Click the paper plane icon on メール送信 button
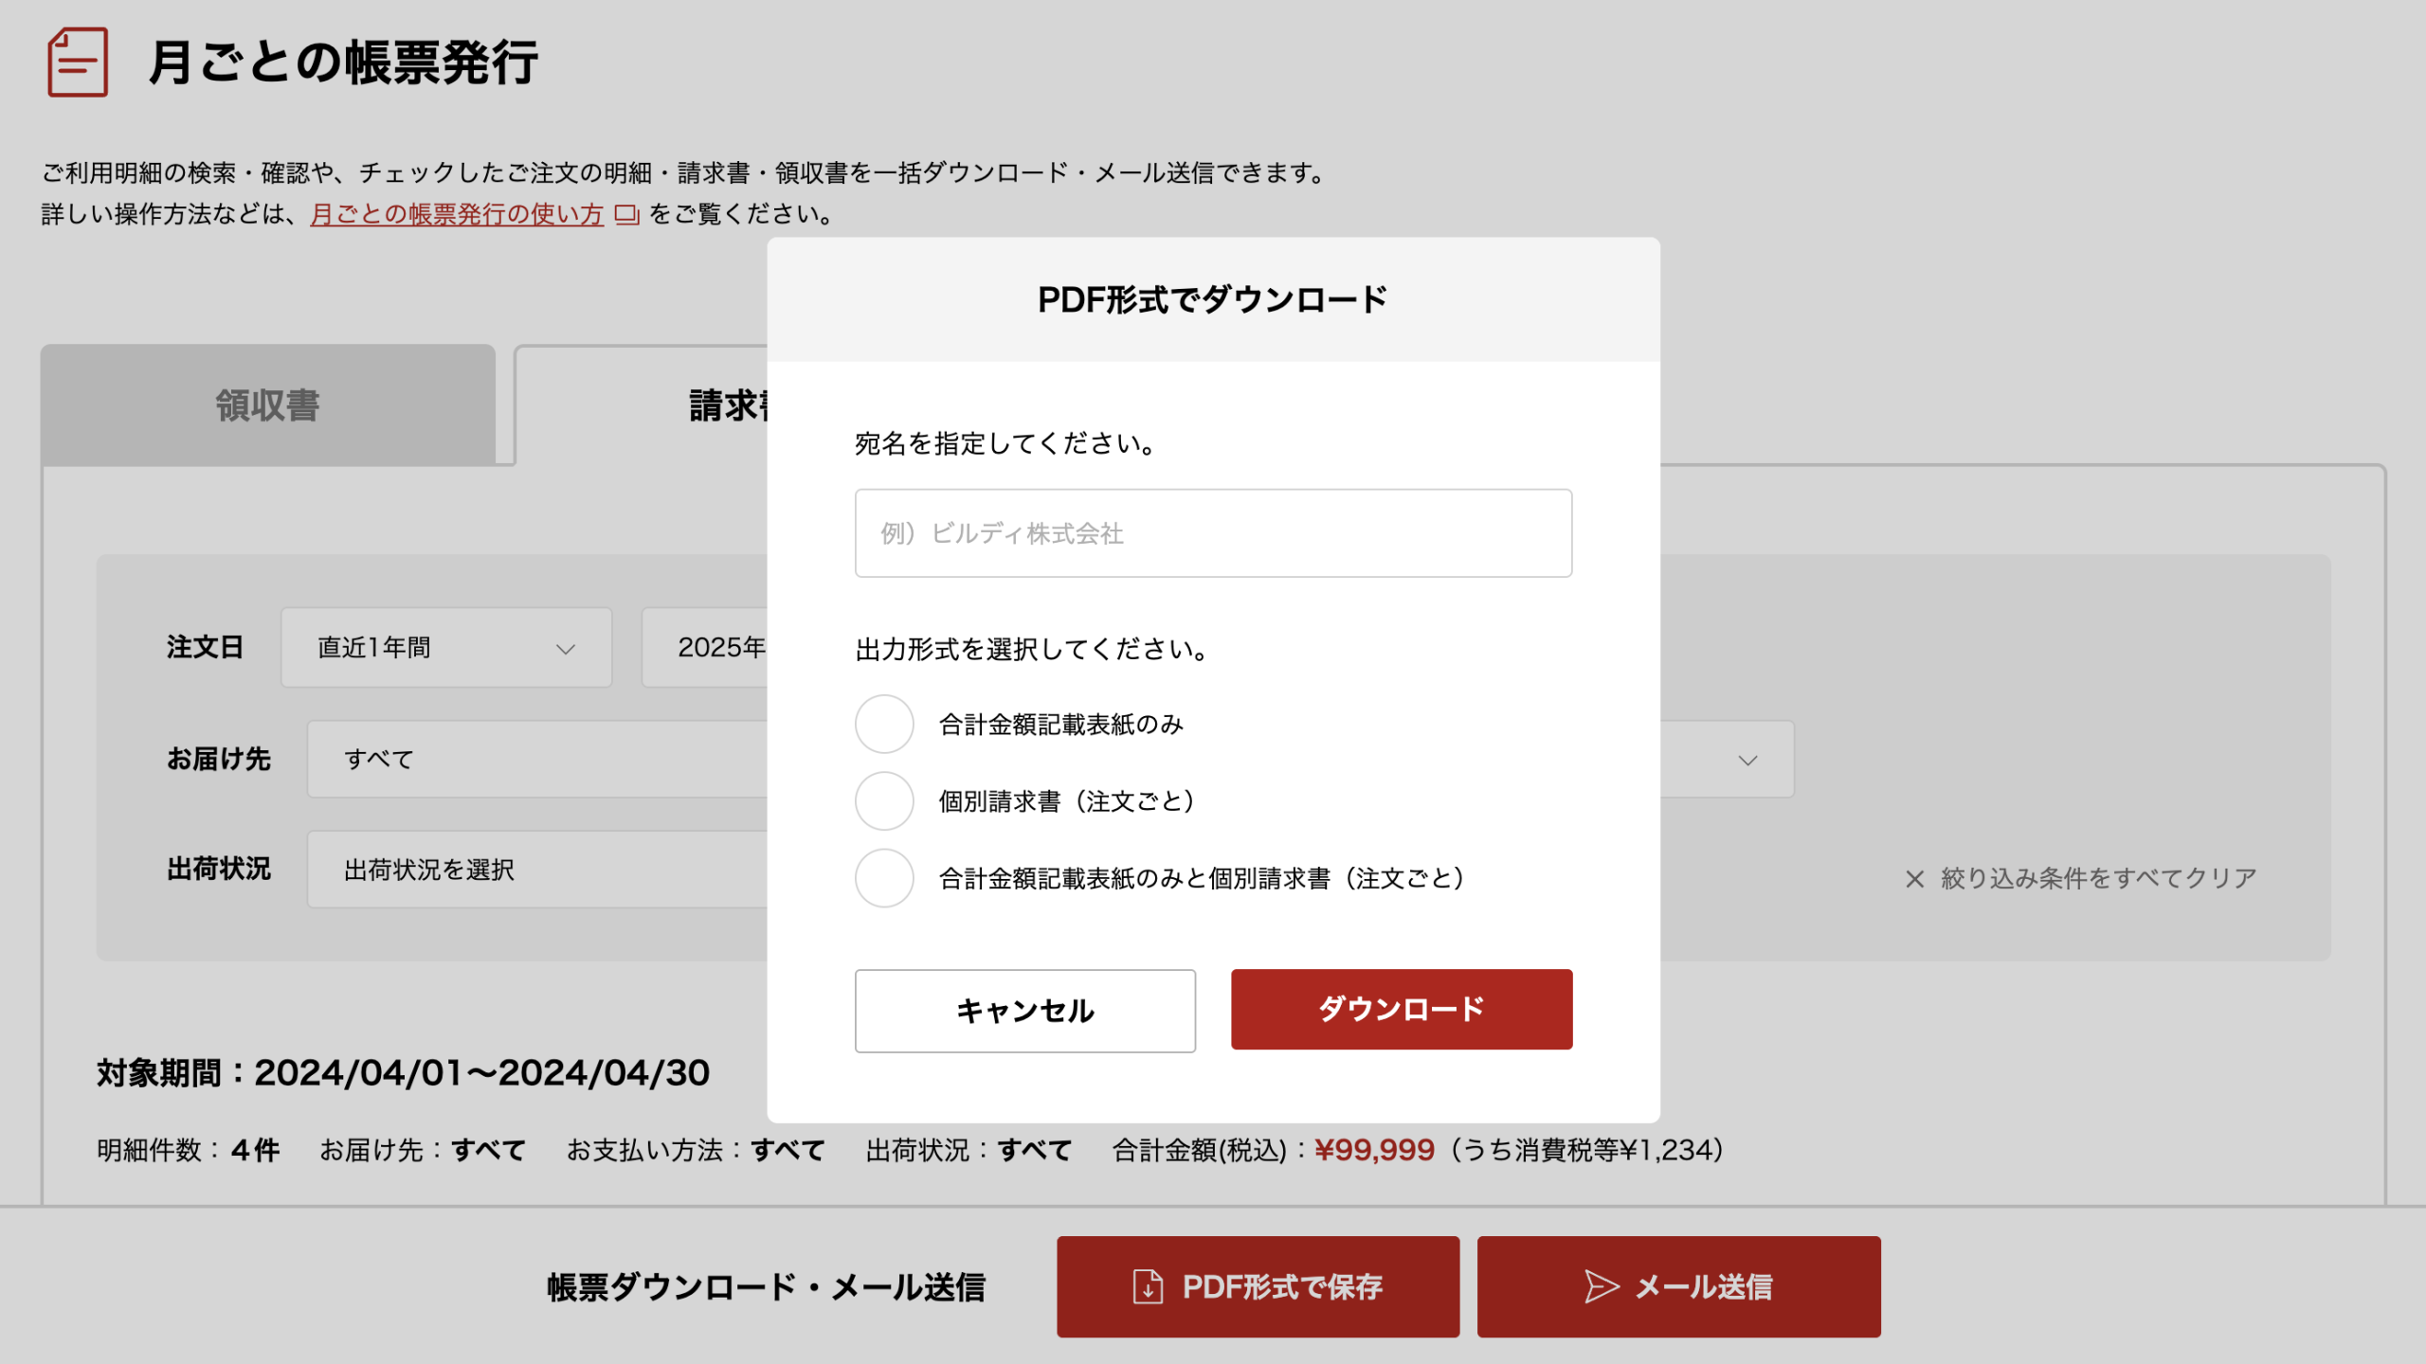This screenshot has height=1364, width=2426. 1601,1286
